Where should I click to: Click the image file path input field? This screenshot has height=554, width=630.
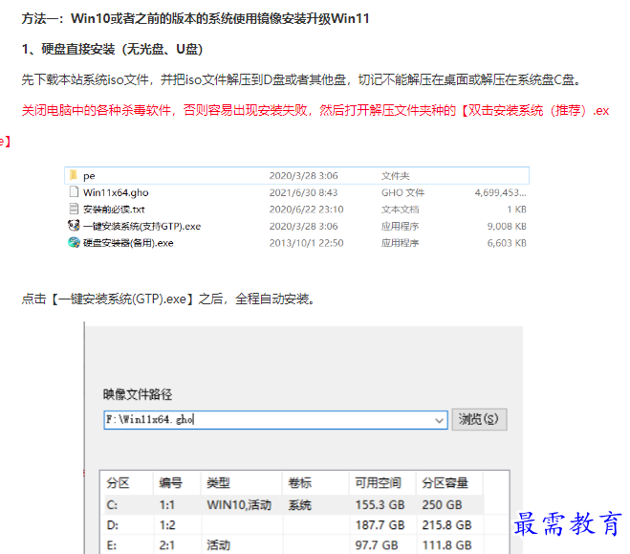click(x=275, y=420)
